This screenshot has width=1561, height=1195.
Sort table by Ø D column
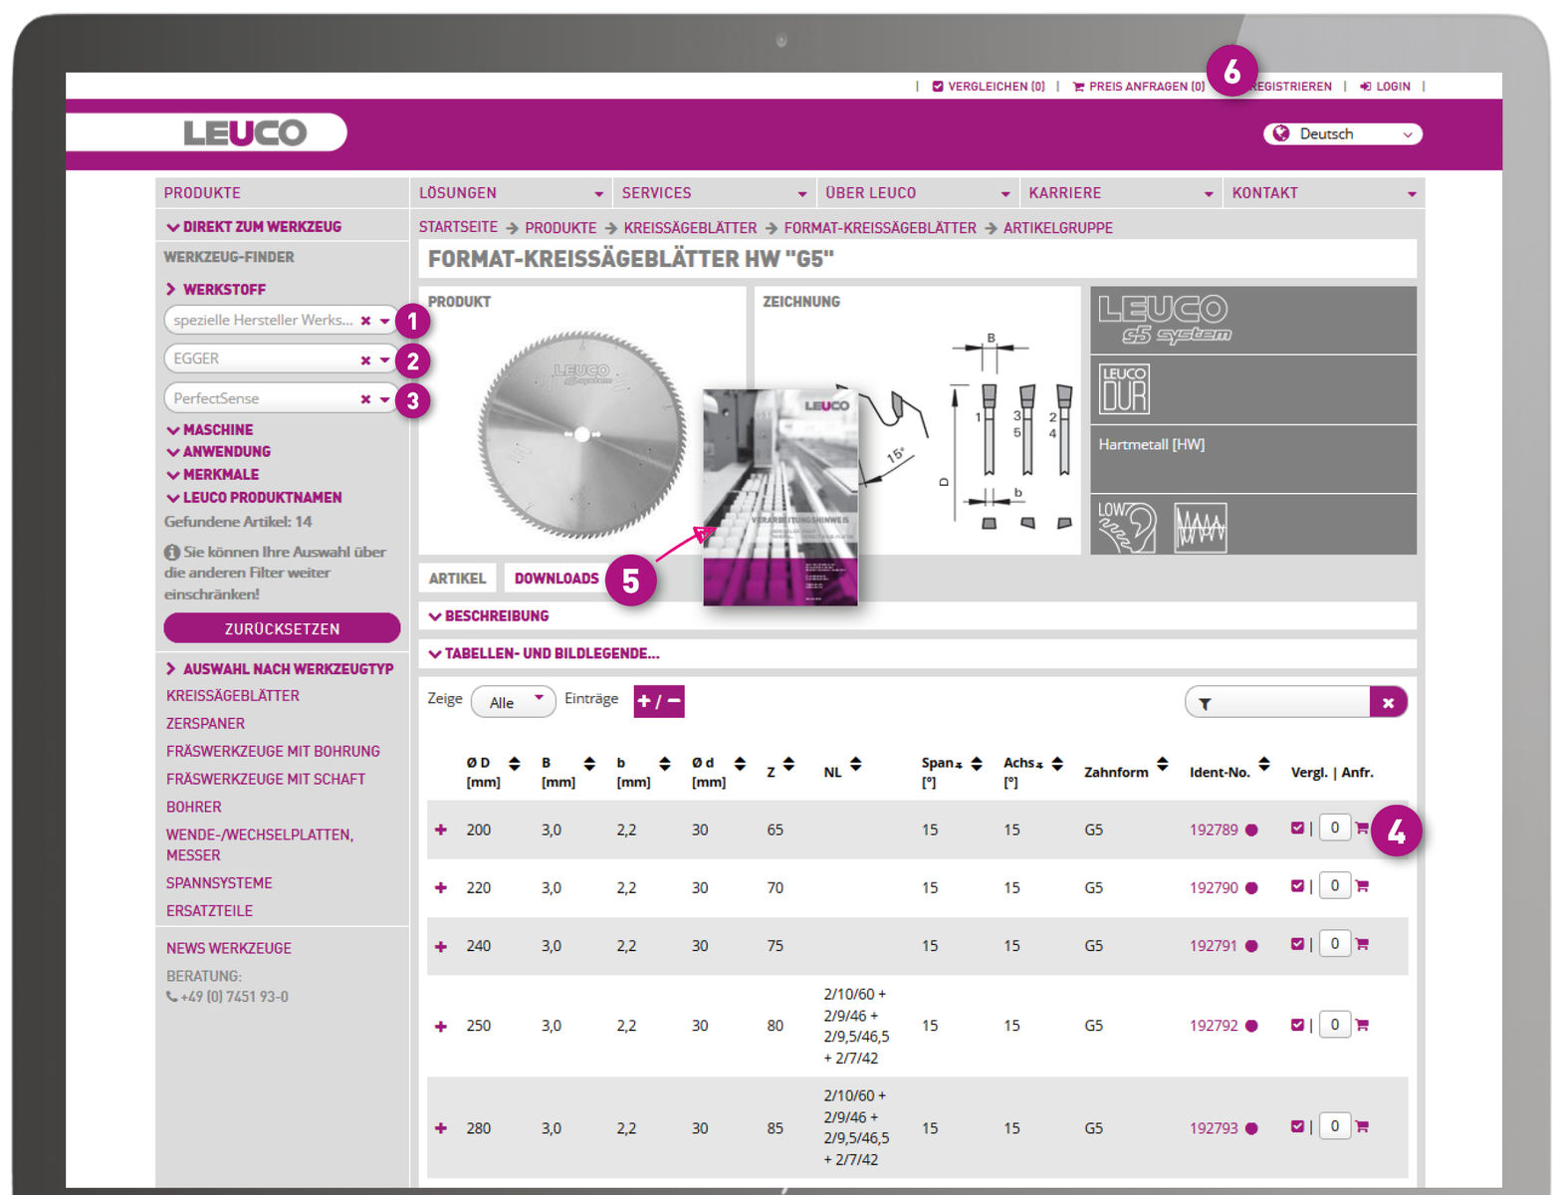click(x=514, y=764)
